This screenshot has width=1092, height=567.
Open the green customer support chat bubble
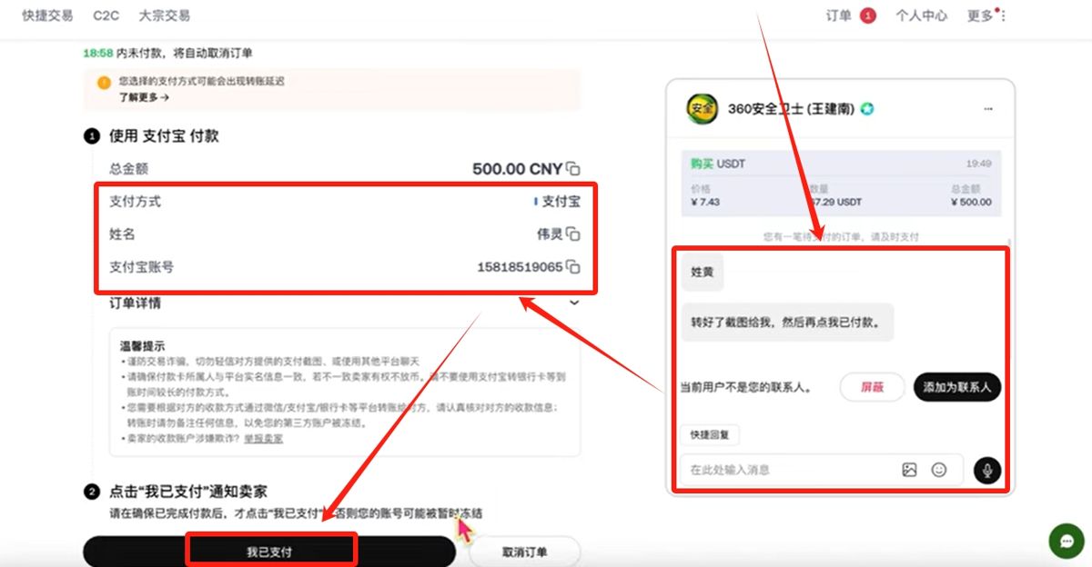coord(1065,541)
